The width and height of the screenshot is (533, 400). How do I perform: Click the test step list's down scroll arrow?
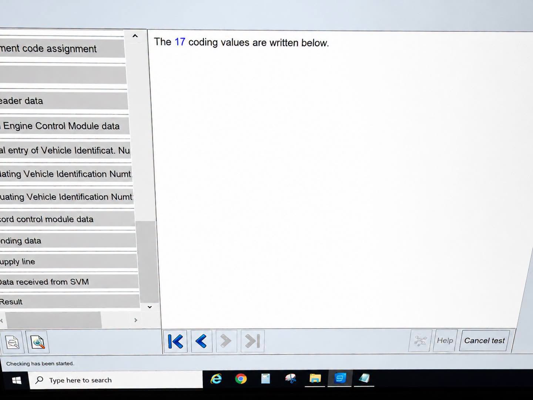(150, 307)
